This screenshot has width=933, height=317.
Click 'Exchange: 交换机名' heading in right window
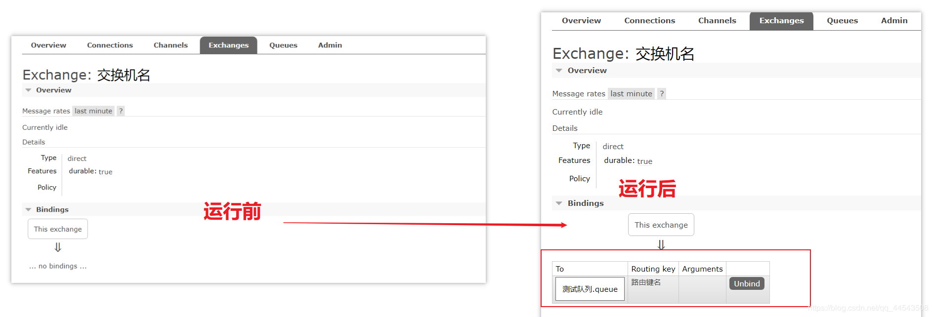(623, 53)
